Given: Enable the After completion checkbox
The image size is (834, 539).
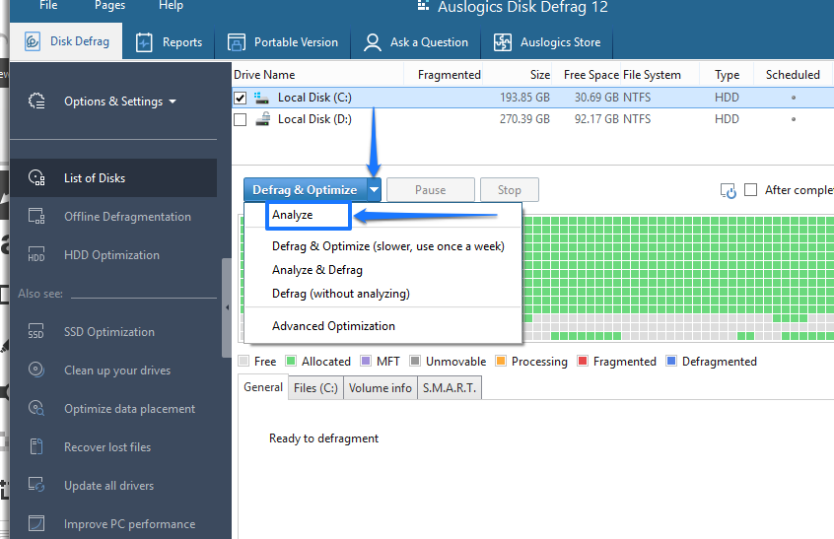Looking at the screenshot, I should [x=751, y=190].
